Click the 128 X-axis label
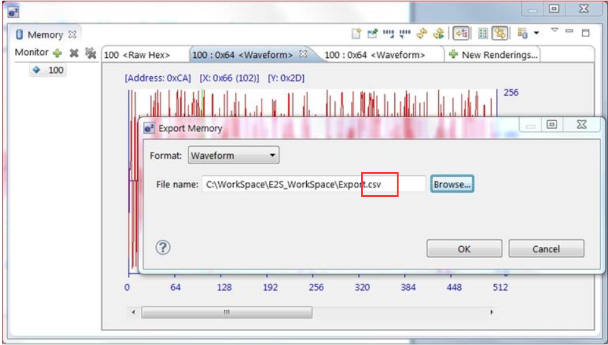The image size is (608, 345). coord(224,287)
